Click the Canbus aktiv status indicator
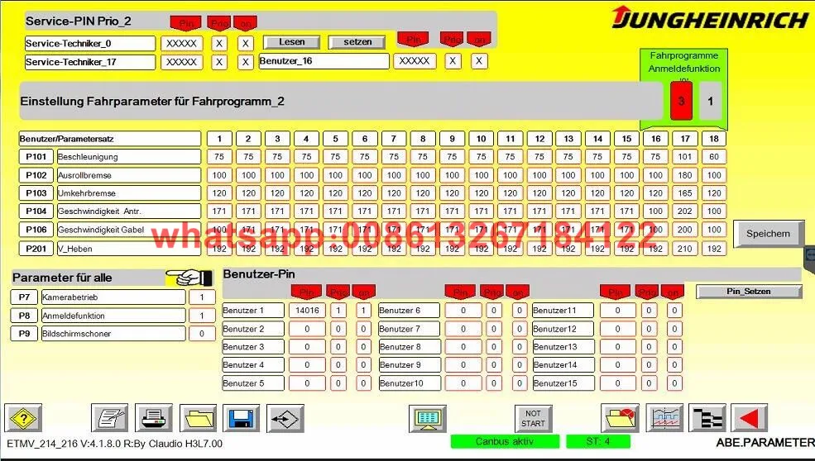The width and height of the screenshot is (815, 461). click(505, 442)
